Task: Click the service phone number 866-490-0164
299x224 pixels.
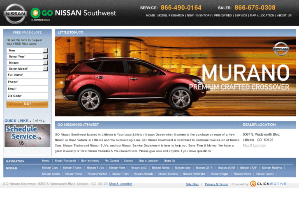Action: click(181, 8)
